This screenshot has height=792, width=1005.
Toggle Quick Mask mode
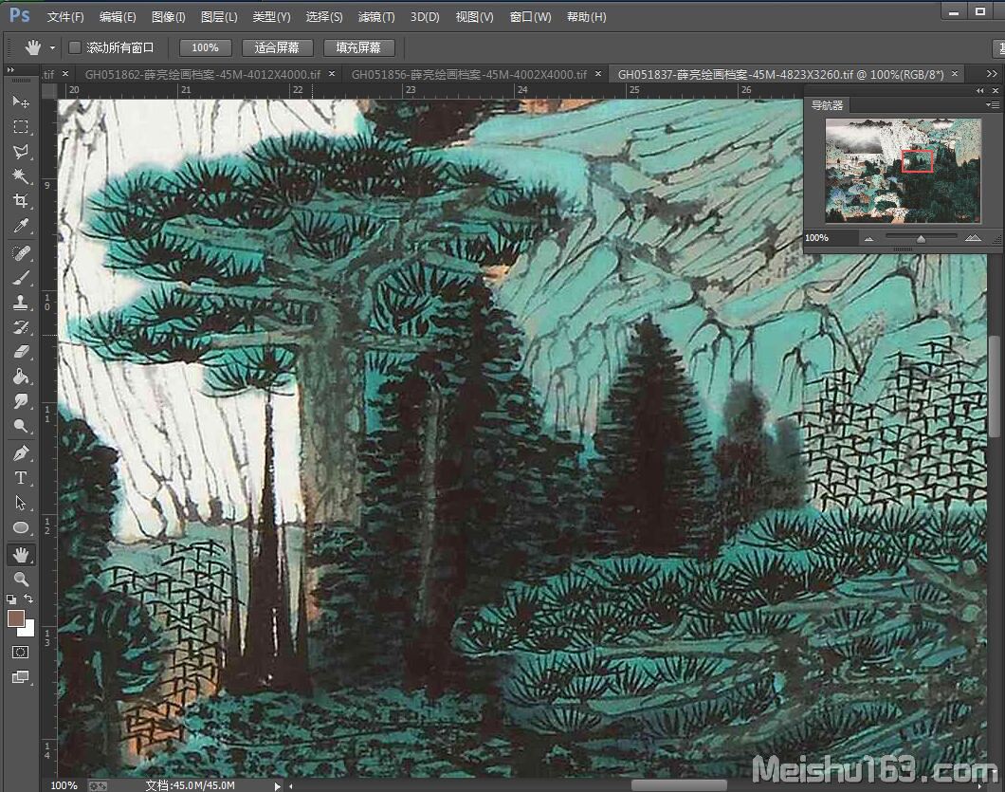pyautogui.click(x=21, y=653)
